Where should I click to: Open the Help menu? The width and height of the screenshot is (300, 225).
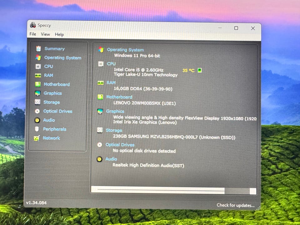(x=59, y=34)
